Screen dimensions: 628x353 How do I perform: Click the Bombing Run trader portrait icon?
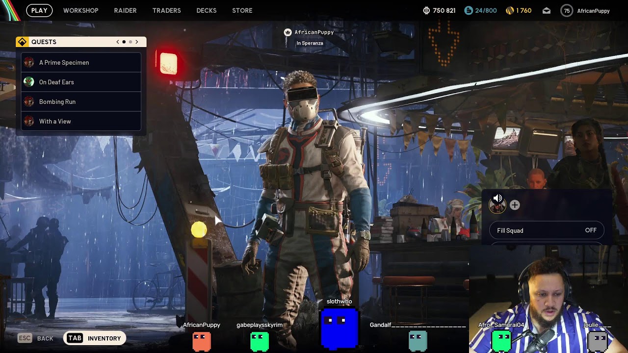(x=29, y=101)
